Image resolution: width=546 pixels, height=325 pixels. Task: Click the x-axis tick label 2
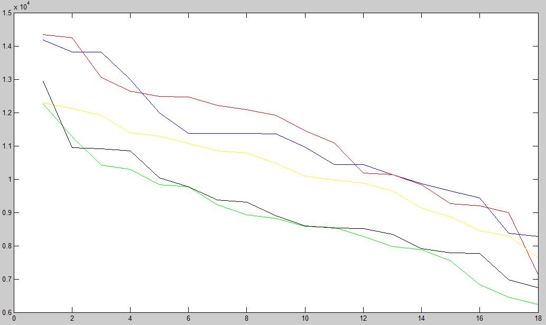(x=72, y=319)
